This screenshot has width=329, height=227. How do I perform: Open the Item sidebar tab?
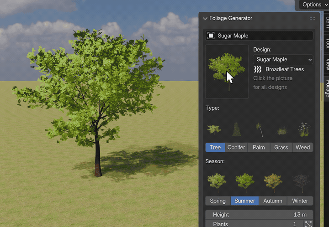click(x=327, y=22)
